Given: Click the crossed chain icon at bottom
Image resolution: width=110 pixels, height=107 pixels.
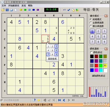Looking at the screenshot, I should pos(54,100).
